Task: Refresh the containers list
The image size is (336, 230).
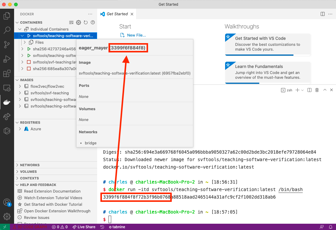Action: pos(86,22)
